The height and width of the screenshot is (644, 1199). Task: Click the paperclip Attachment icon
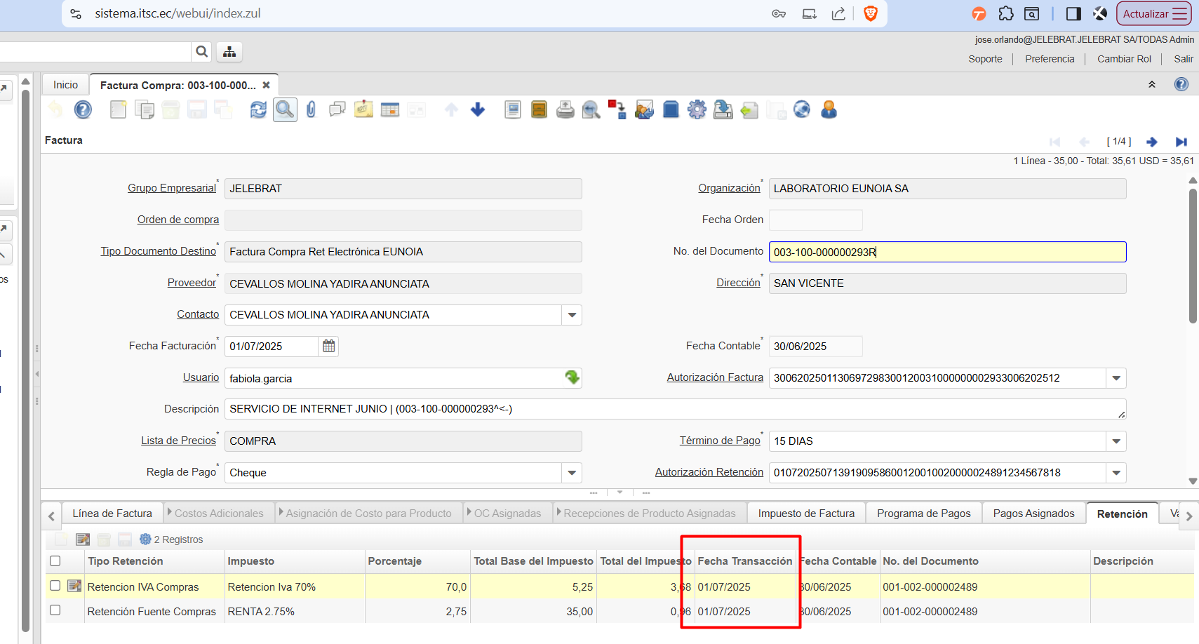(311, 110)
